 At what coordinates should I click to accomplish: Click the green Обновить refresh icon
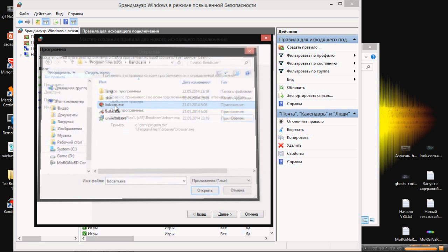coord(281,87)
